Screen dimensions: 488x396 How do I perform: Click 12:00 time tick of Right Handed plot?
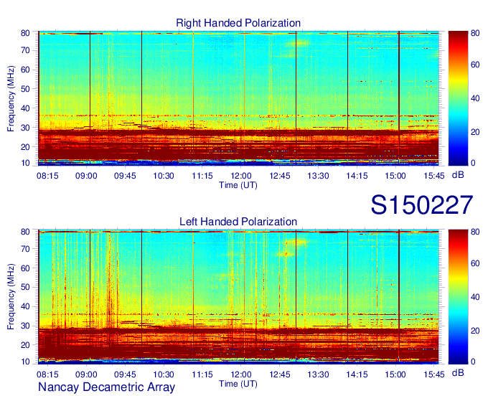241,176
